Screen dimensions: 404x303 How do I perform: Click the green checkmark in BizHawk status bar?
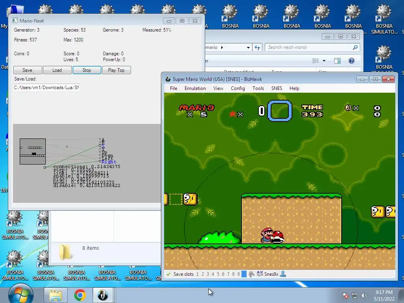pyautogui.click(x=168, y=274)
